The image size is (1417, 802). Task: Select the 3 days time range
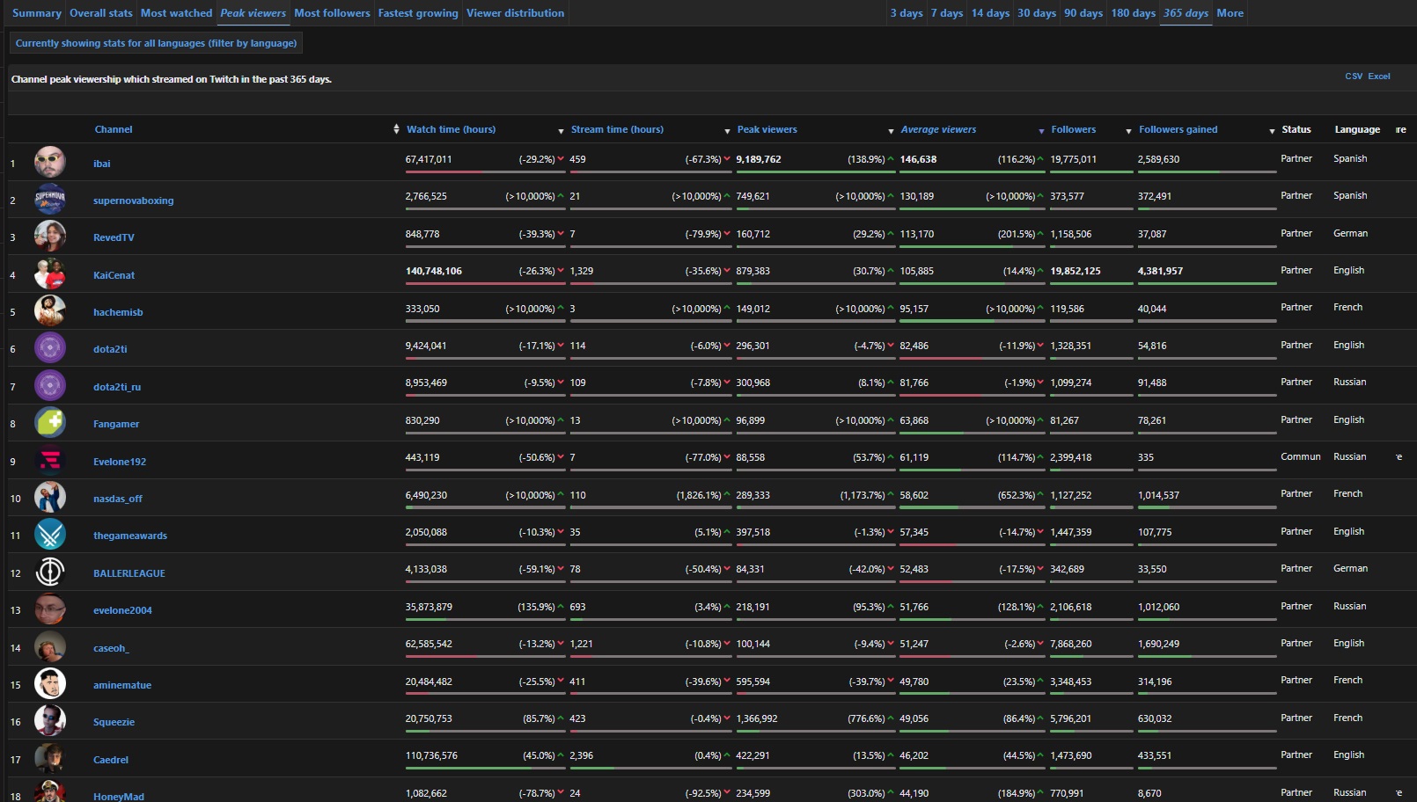(907, 13)
